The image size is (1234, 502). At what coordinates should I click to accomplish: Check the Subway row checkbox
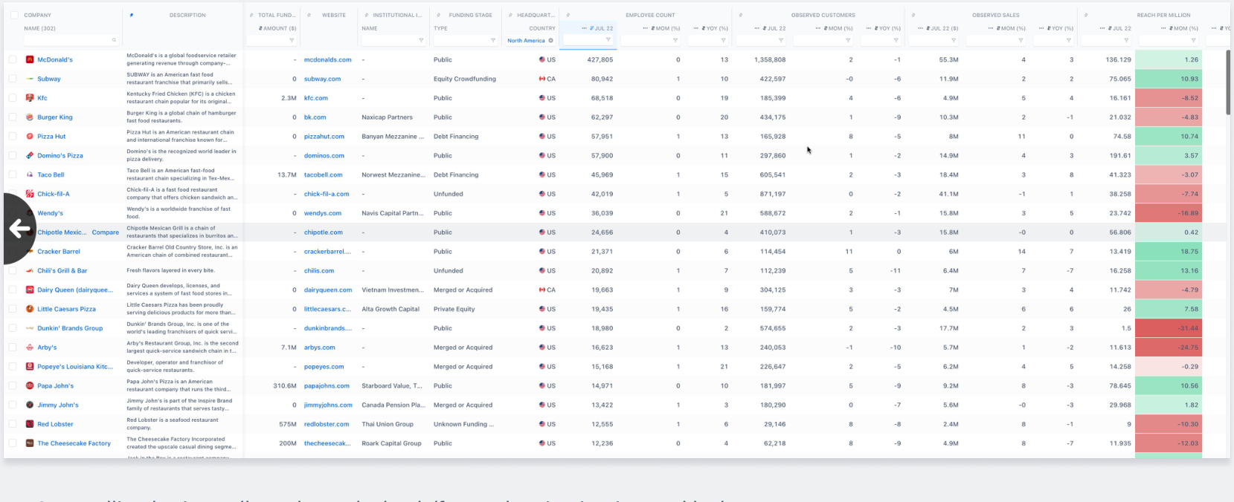[x=13, y=79]
